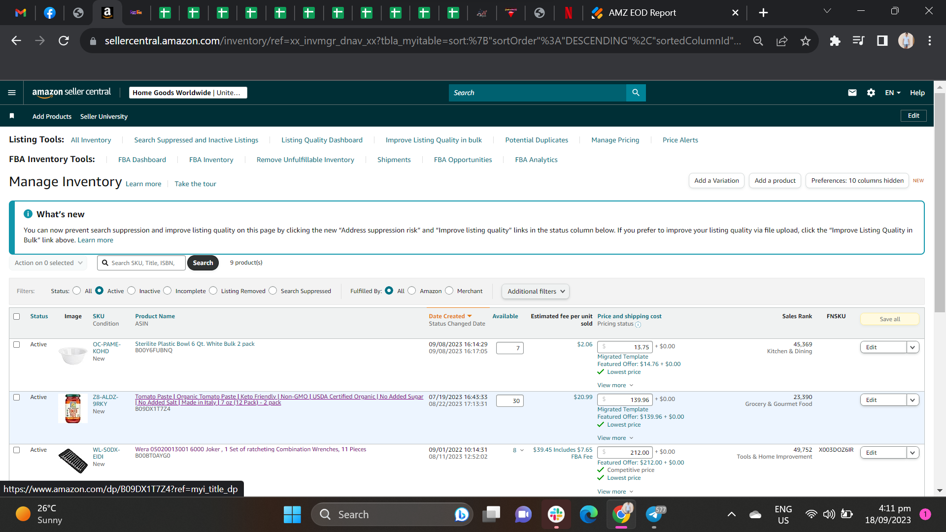Open the media controls icon in toolbar
The image size is (946, 532).
(x=859, y=41)
